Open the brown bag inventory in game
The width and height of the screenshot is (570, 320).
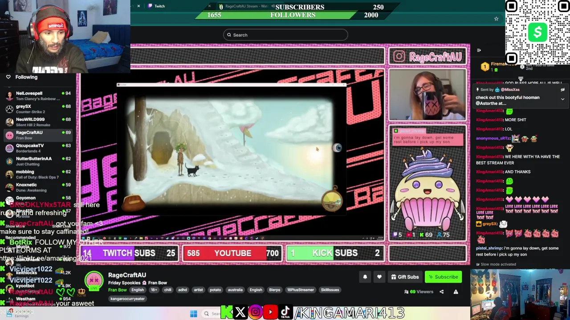point(134,203)
